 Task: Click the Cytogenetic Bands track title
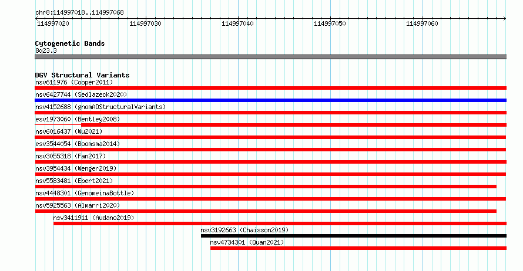(x=70, y=43)
